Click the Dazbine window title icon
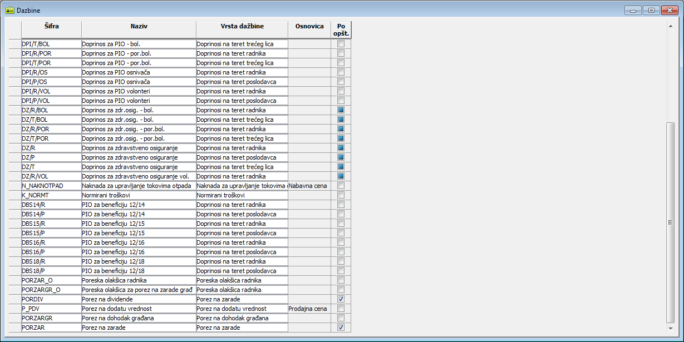684x342 pixels. click(x=9, y=10)
